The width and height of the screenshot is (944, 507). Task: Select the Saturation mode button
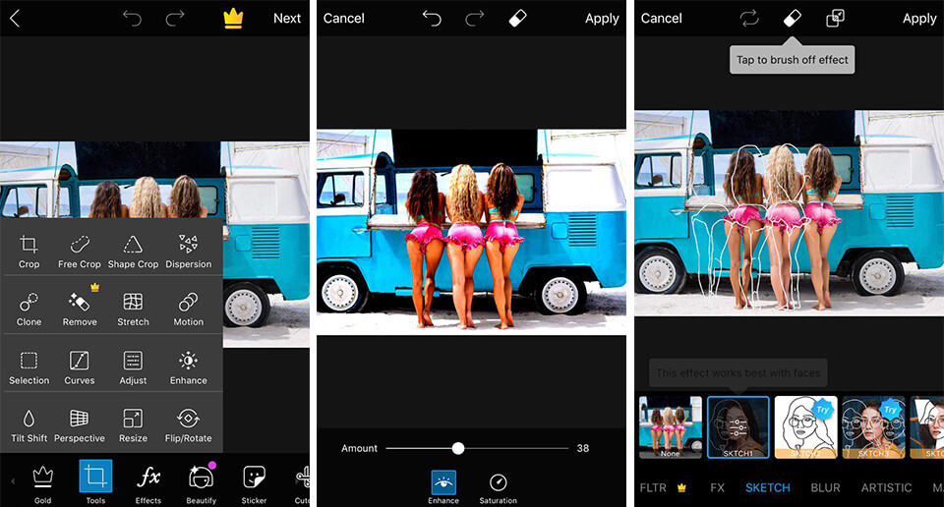click(498, 487)
